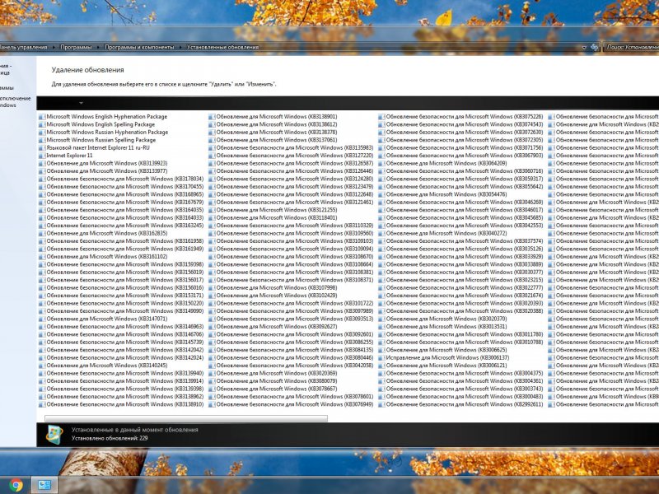
Task: Select Microsoft Windows English Spelling Package
Action: [96, 125]
